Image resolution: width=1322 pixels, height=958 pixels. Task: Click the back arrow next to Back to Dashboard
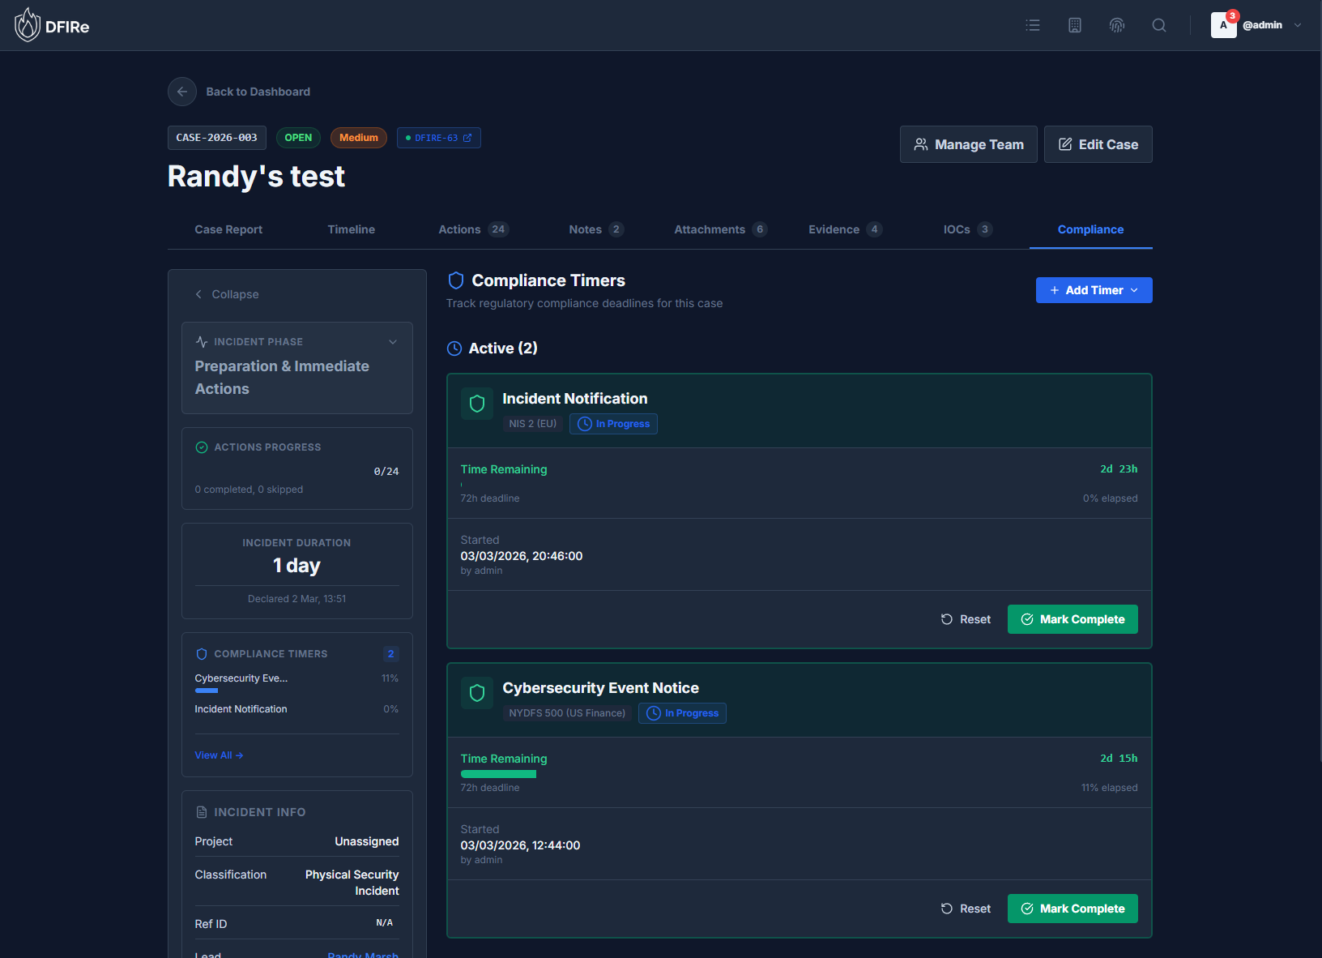(x=181, y=92)
